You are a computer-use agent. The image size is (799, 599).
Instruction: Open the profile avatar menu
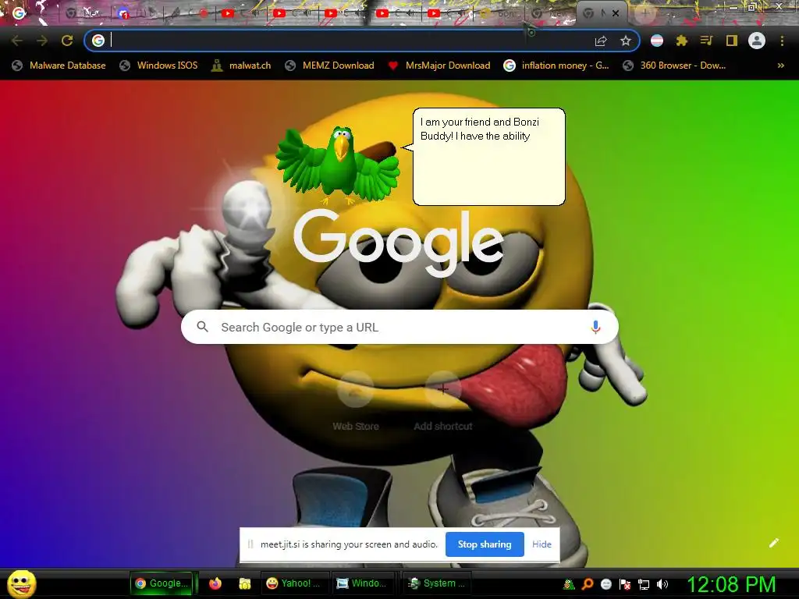pyautogui.click(x=757, y=41)
